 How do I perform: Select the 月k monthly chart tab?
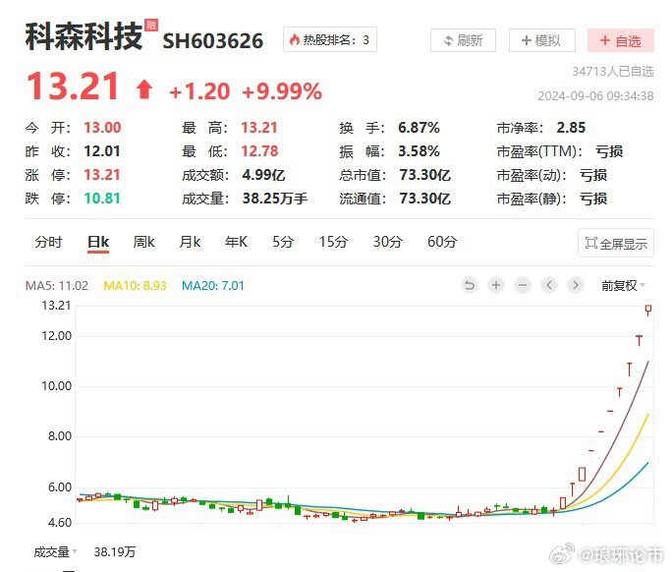tap(190, 242)
